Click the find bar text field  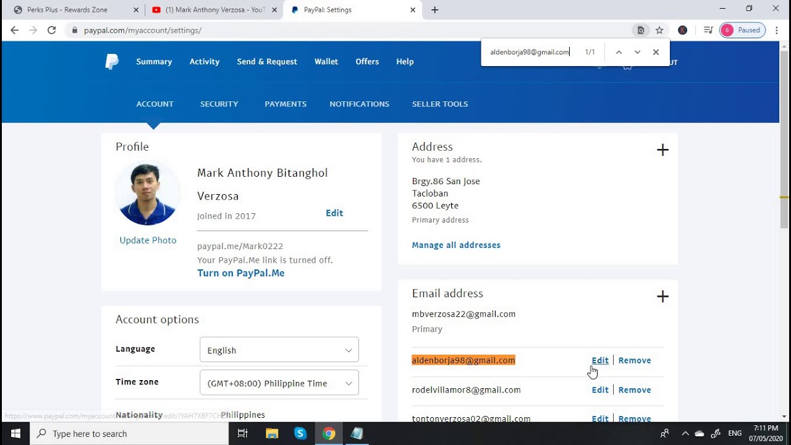pyautogui.click(x=530, y=52)
